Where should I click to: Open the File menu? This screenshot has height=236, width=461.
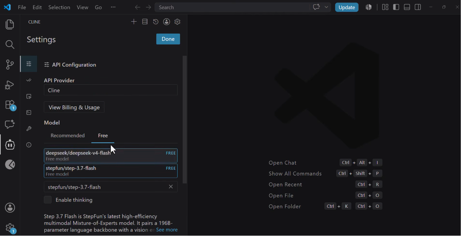coord(22,7)
